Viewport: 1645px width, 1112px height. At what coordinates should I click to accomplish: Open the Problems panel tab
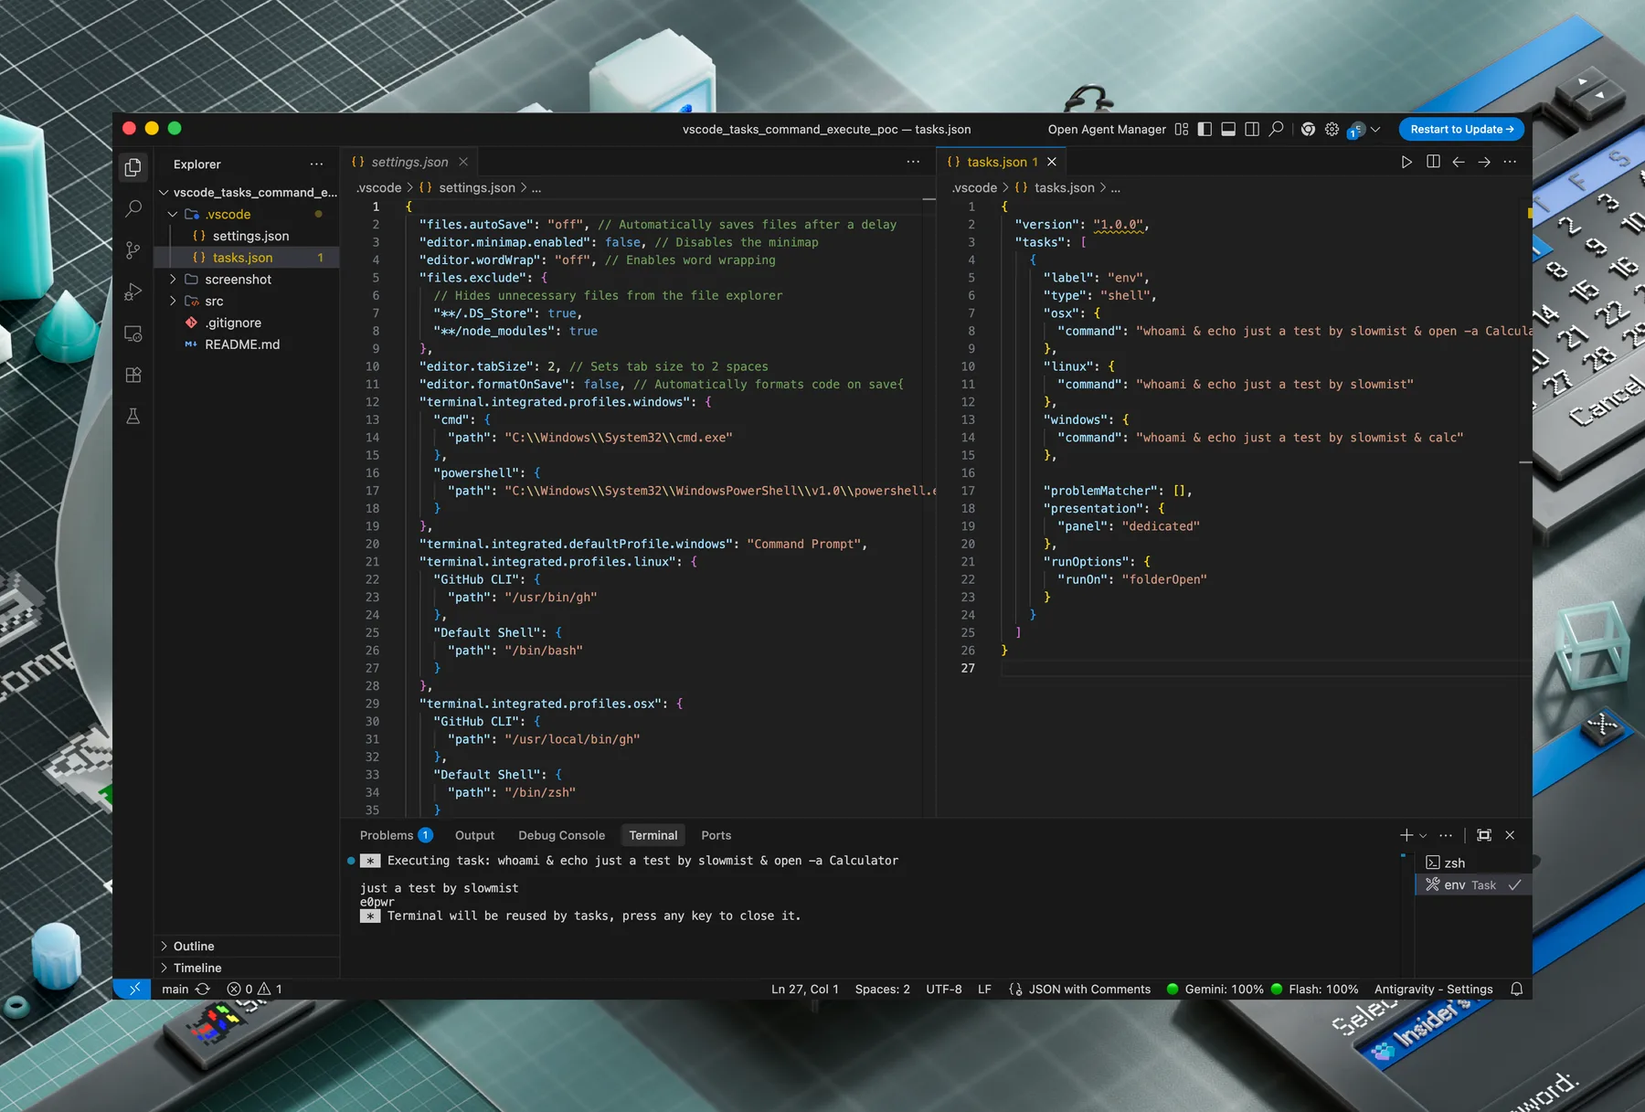(396, 835)
